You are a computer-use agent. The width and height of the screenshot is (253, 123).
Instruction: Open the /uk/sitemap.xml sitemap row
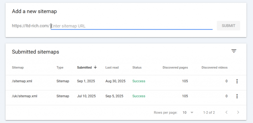[x=126, y=96]
